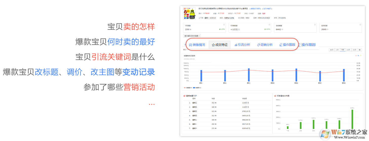Screen dimensions: 369x141
Task: Open help icon on 7天销售额 card
Action: tap(269, 25)
